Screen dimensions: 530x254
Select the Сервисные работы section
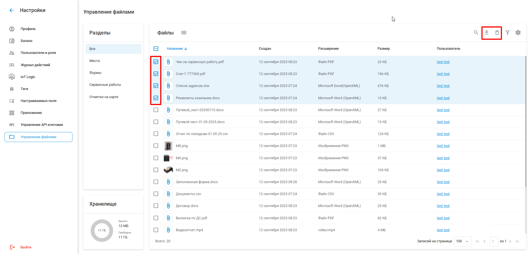tap(105, 85)
